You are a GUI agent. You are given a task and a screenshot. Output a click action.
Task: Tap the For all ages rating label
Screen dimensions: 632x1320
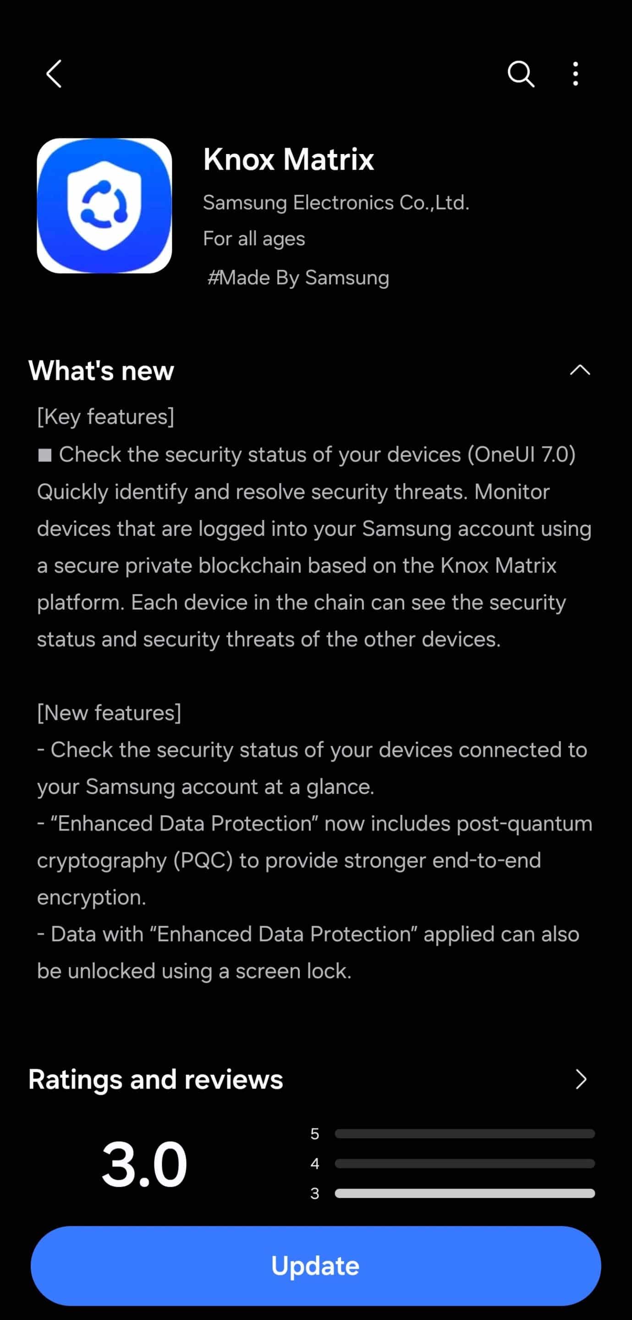[254, 239]
